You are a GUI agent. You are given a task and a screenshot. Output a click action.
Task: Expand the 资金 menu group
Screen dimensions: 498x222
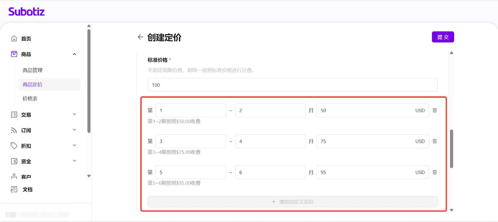74,161
